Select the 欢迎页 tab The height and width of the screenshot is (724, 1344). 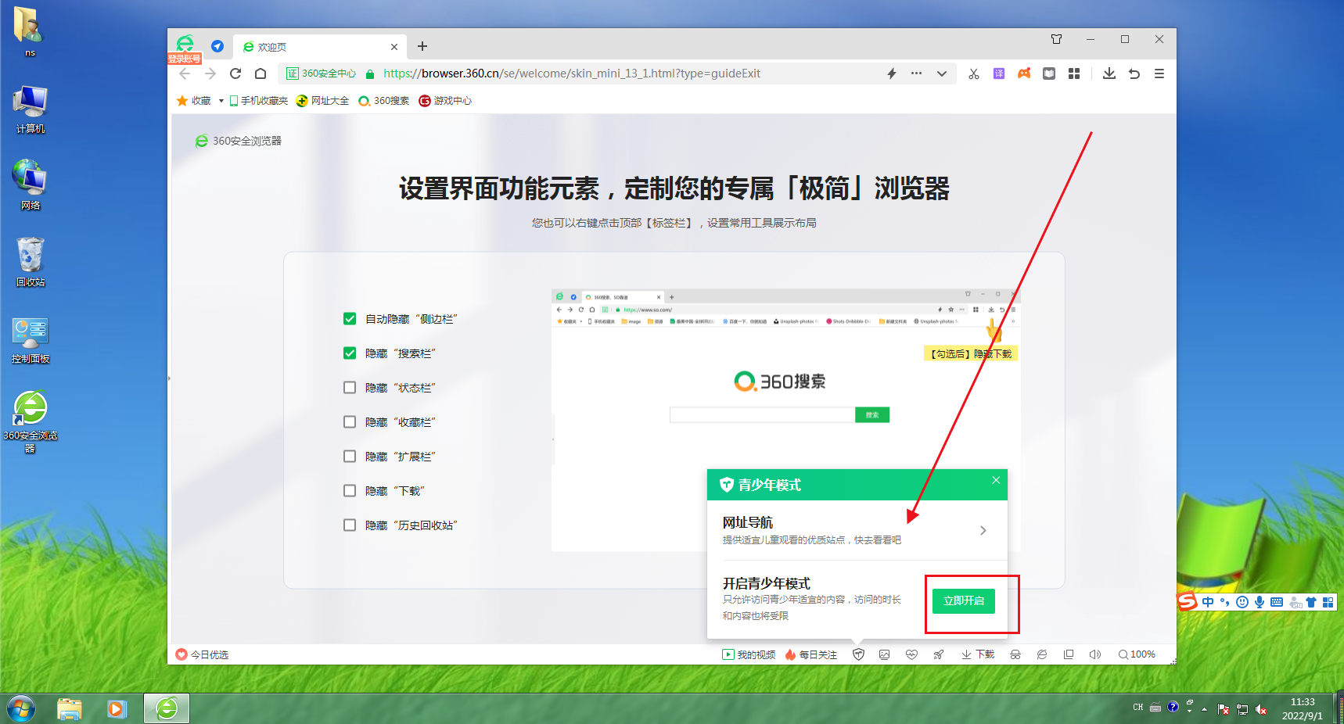pyautogui.click(x=320, y=47)
